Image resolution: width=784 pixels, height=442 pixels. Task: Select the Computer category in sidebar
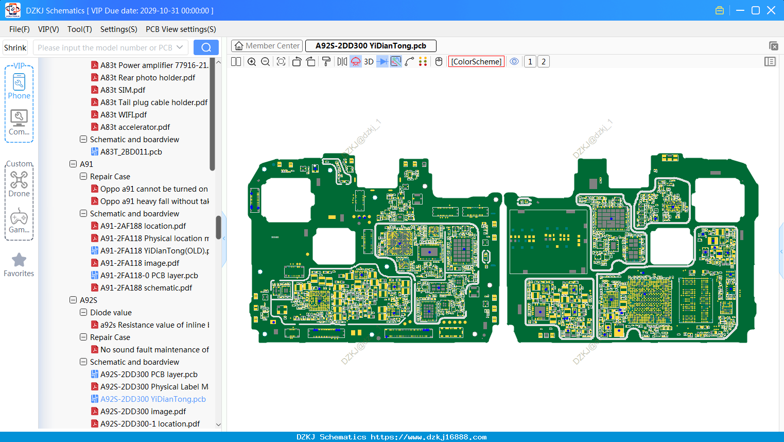click(x=19, y=123)
